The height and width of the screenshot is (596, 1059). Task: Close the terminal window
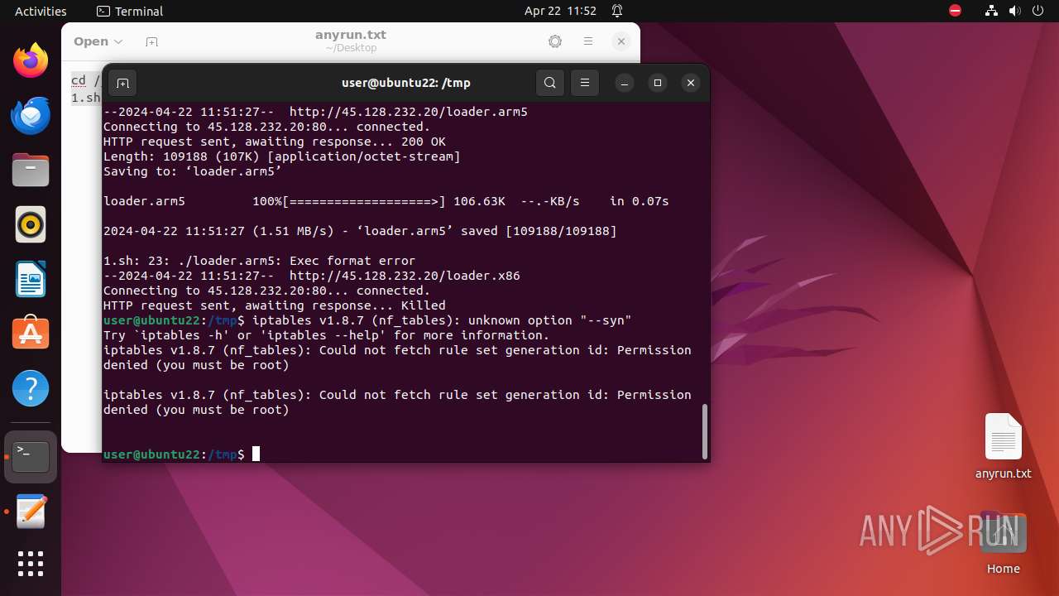pyautogui.click(x=691, y=83)
